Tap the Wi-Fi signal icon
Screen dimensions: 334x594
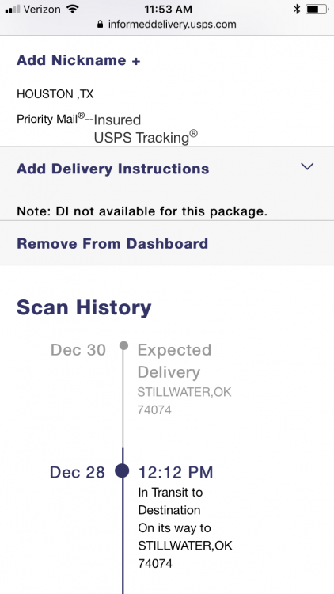coord(72,9)
